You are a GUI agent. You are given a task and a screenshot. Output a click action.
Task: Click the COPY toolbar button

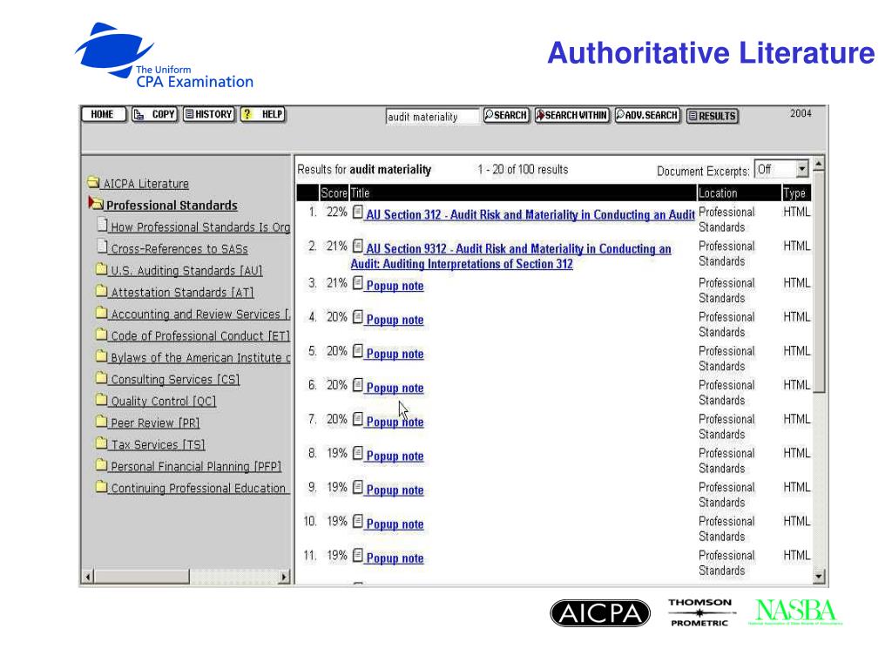tap(155, 114)
